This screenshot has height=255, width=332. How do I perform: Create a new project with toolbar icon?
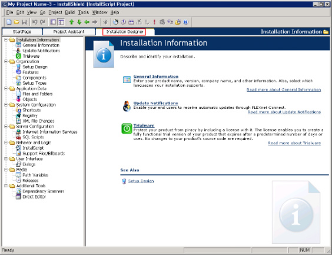click(x=9, y=22)
